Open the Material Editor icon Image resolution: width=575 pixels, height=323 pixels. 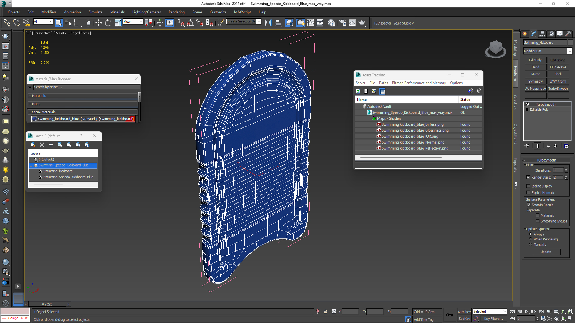click(331, 23)
